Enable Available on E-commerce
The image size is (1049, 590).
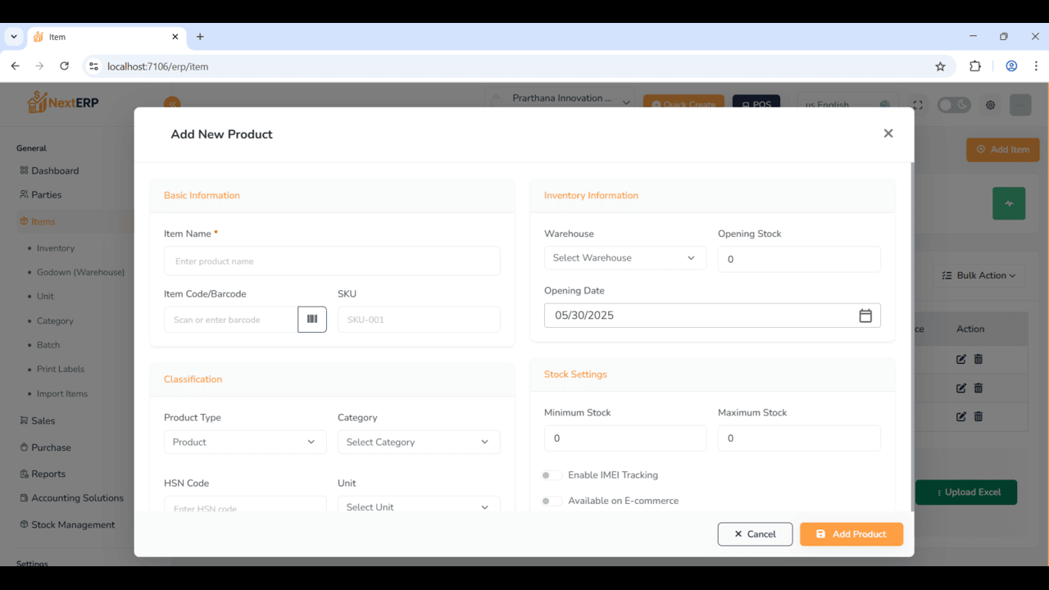pyautogui.click(x=552, y=500)
